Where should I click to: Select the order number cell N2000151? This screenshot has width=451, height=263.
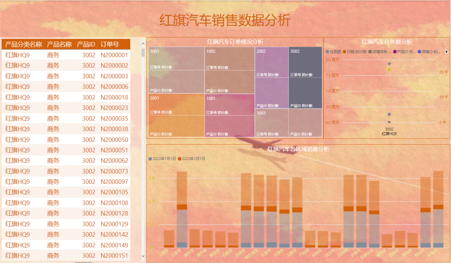coord(114,256)
